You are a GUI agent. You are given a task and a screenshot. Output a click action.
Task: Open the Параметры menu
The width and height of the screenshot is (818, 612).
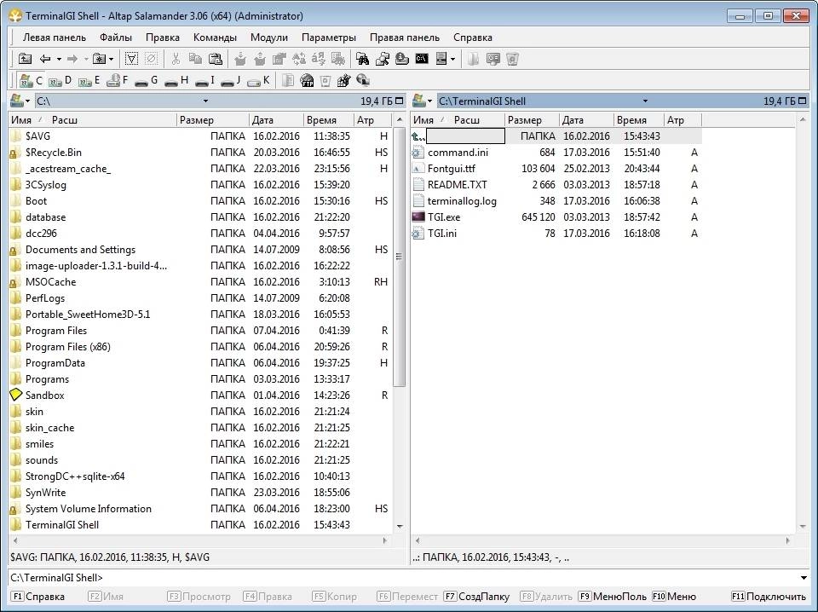pos(329,38)
